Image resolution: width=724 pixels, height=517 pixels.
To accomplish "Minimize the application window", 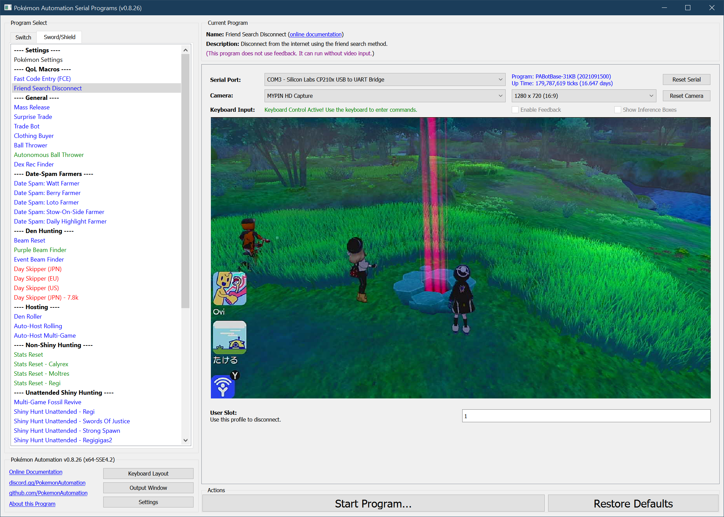I will (664, 7).
